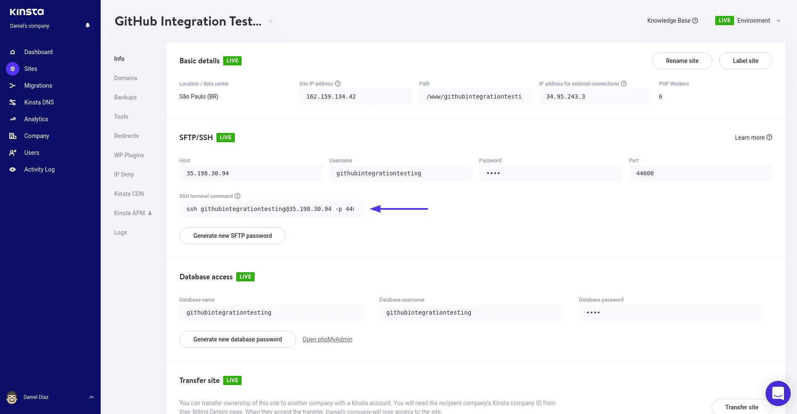Open Knowledge Base help link

point(672,21)
